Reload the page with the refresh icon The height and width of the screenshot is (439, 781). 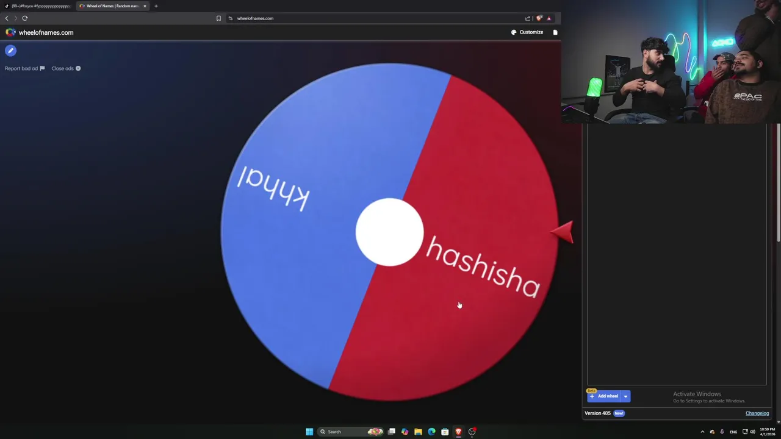pyautogui.click(x=25, y=18)
